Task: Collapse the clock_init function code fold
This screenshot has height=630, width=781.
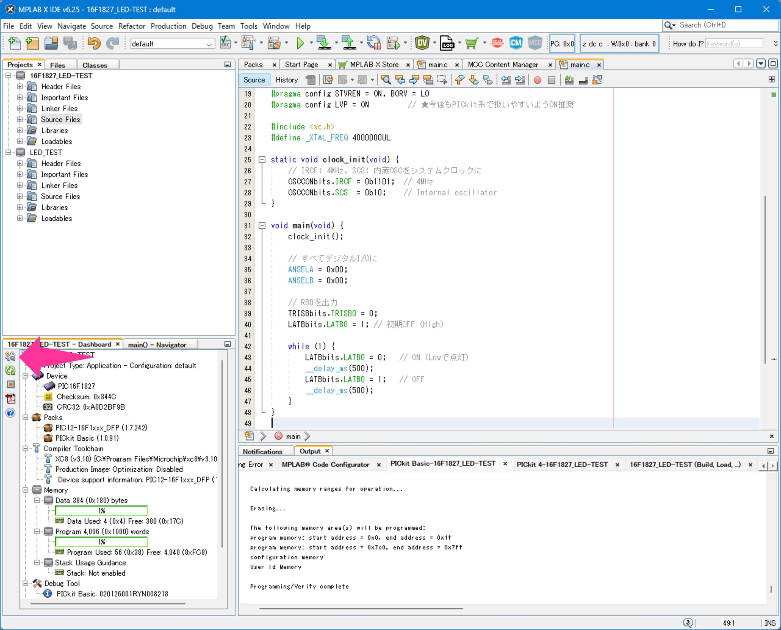Action: [262, 160]
